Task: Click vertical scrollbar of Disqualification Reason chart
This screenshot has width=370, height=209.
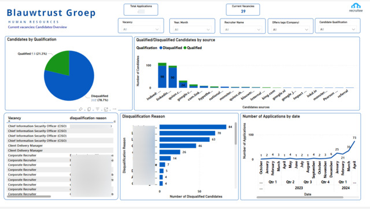Action: (x=235, y=134)
